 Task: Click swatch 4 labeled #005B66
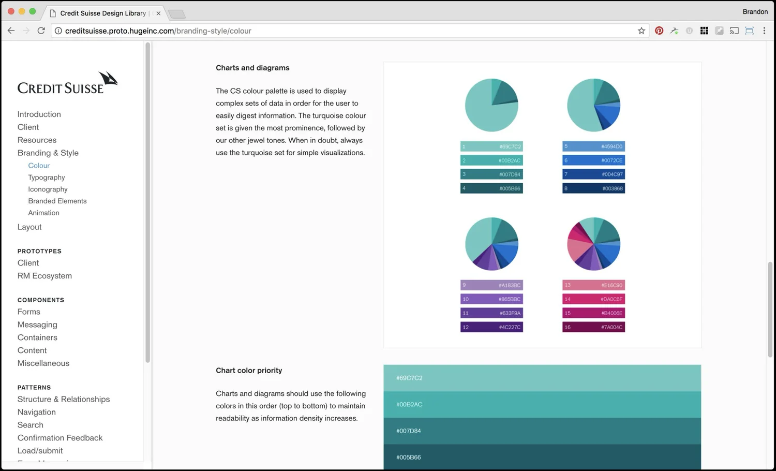pyautogui.click(x=491, y=188)
